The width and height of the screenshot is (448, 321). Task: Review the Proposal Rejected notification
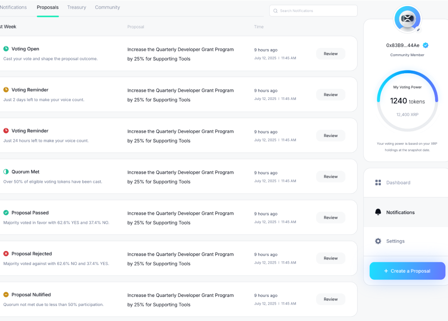pyautogui.click(x=330, y=259)
